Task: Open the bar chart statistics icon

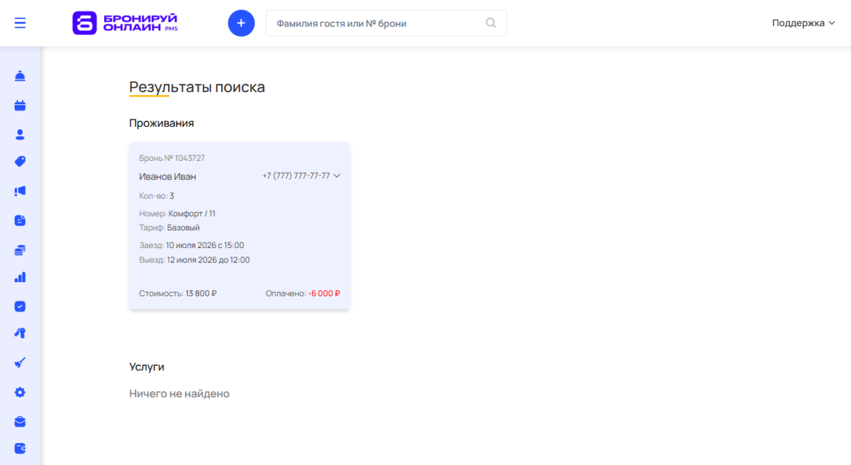Action: pos(20,278)
